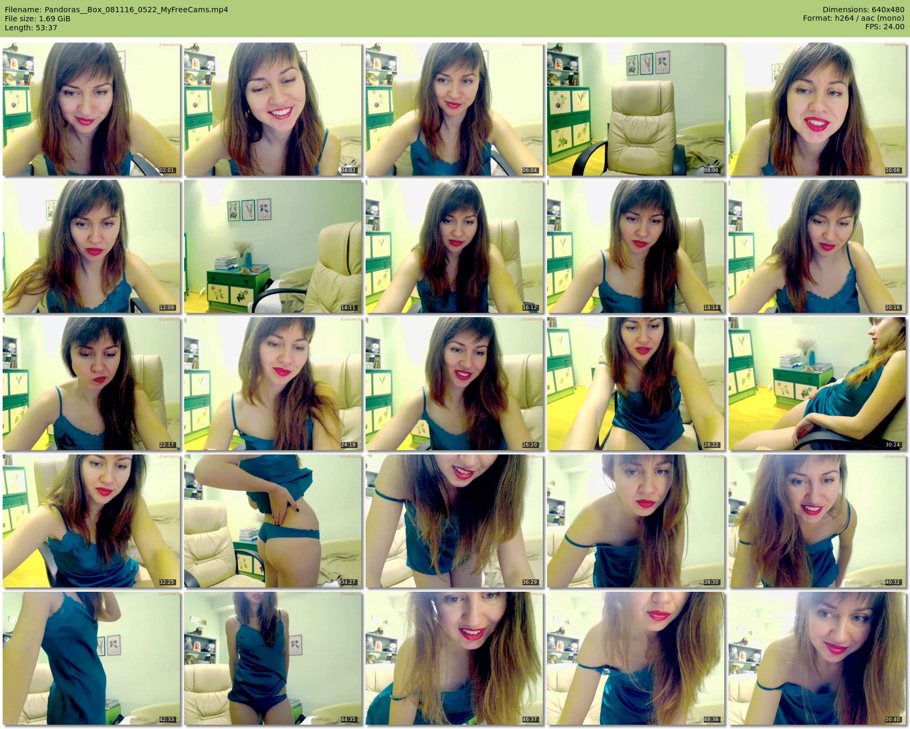Click the Dimensions 640x480 text
910x729 pixels.
coord(863,10)
